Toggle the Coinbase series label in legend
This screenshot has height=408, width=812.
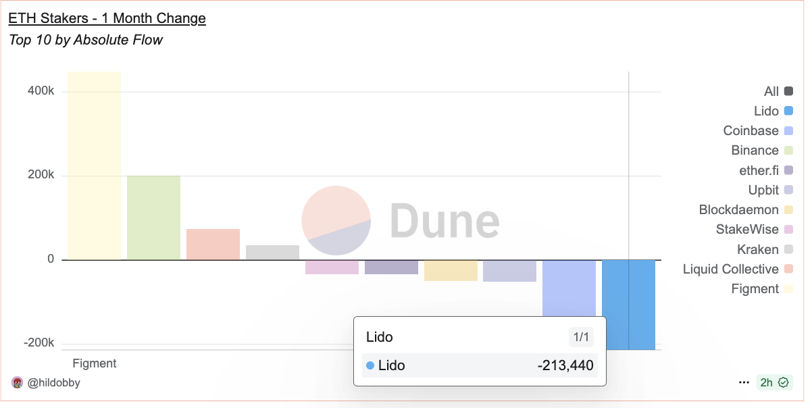pos(751,131)
